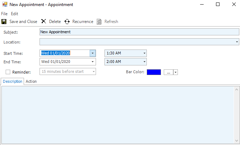Open the dropdown arrow next to ellipsis button
Image resolution: width=240 pixels, height=145 pixels.
coord(175,72)
